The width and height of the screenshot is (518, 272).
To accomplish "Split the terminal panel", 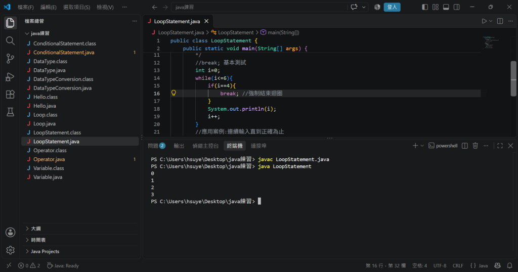I will 465,146.
